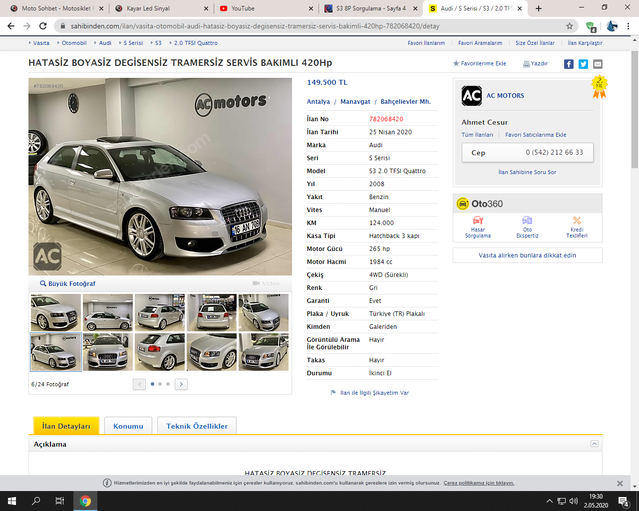The width and height of the screenshot is (639, 511).
Task: Open Tüm İlanları seller listings
Action: tap(477, 135)
